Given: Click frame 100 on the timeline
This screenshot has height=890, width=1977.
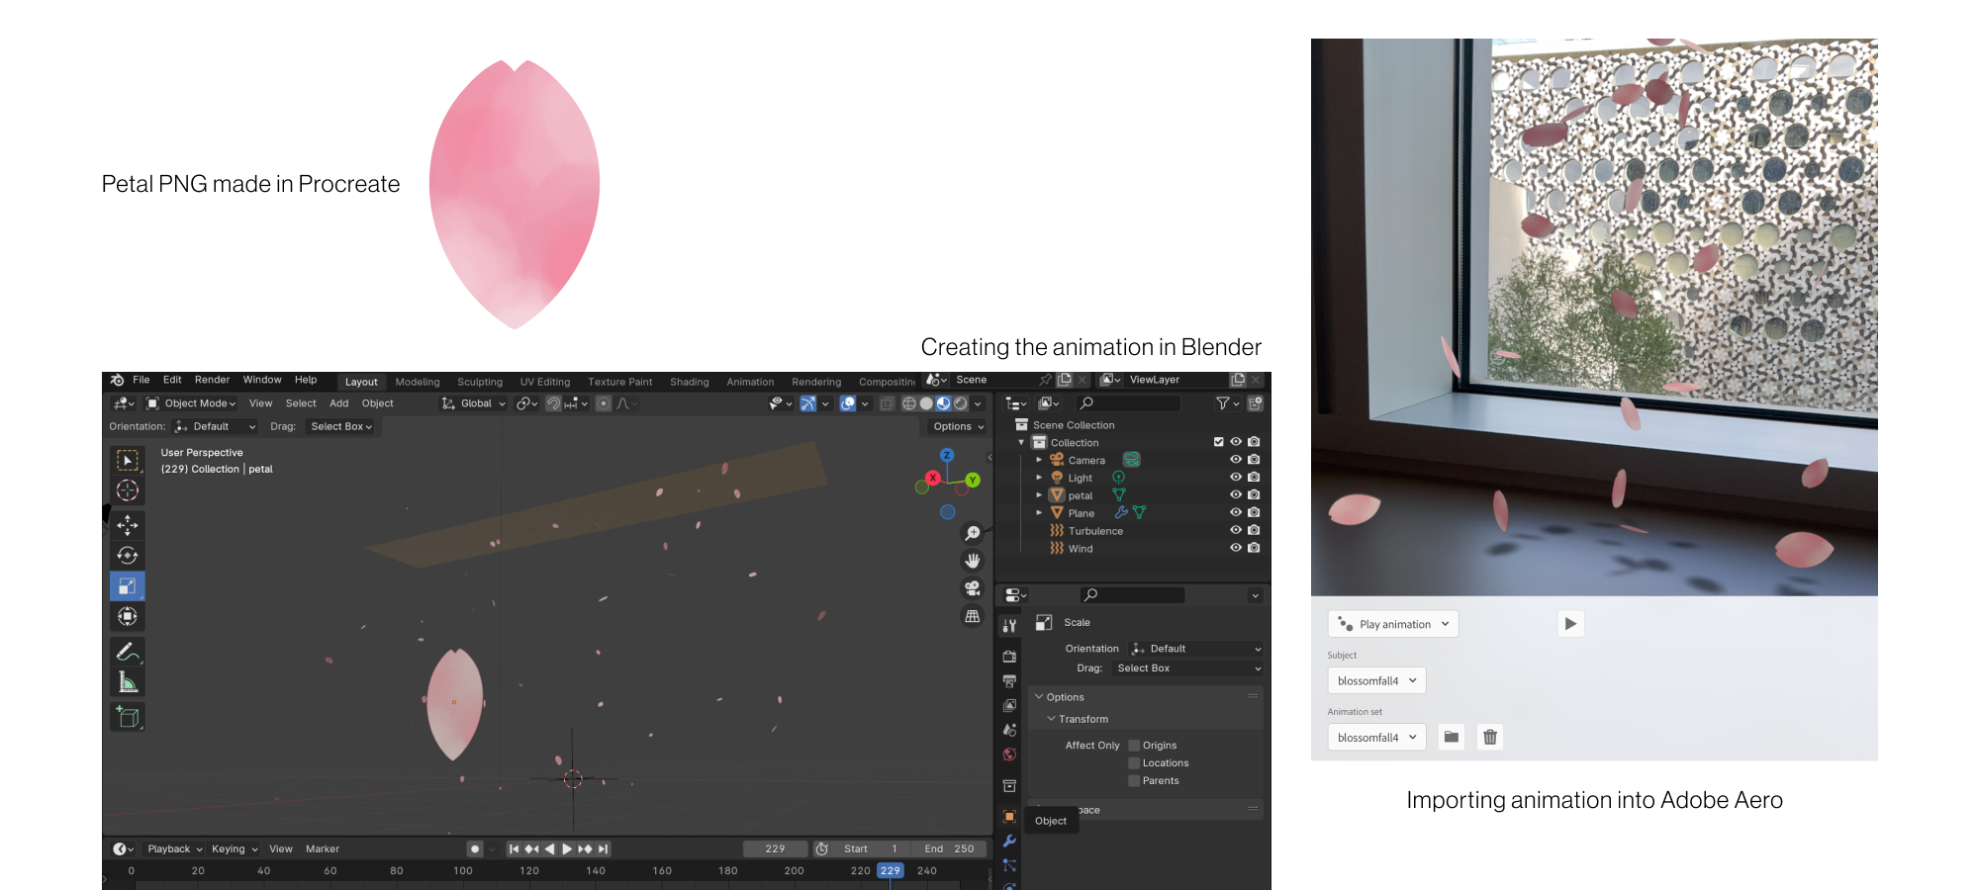Looking at the screenshot, I should pyautogui.click(x=463, y=871).
